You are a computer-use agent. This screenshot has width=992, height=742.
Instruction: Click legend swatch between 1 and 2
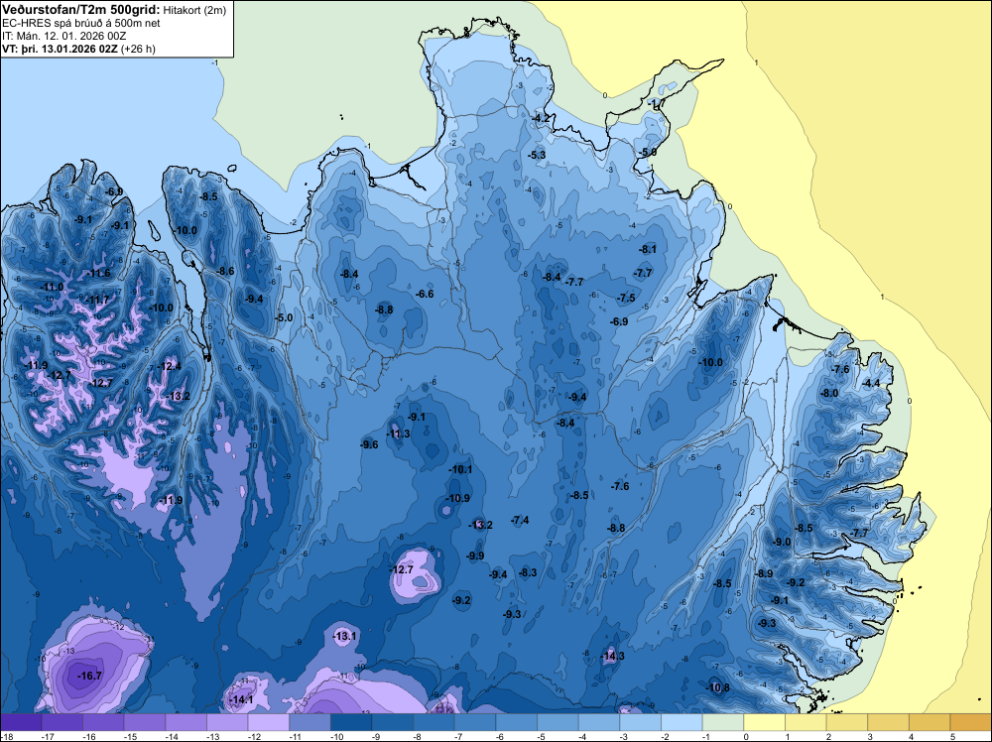click(806, 722)
